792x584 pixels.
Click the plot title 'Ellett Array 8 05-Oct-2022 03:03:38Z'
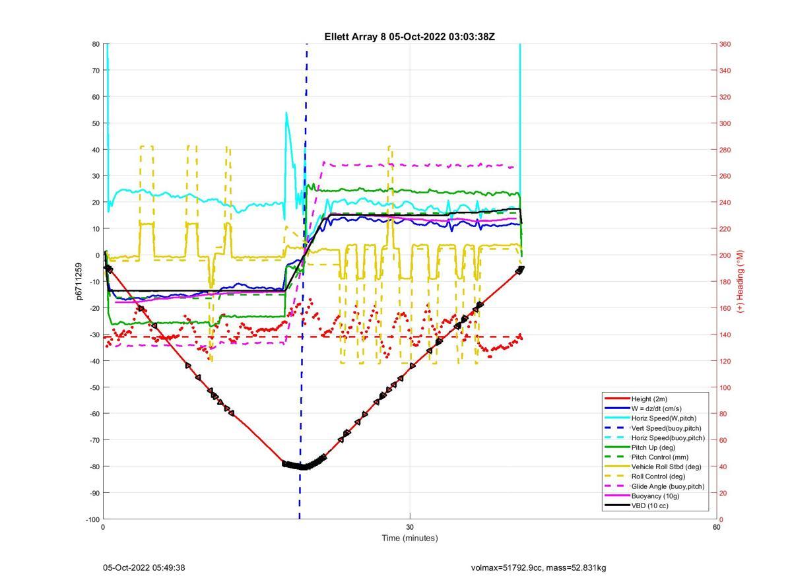pyautogui.click(x=409, y=37)
